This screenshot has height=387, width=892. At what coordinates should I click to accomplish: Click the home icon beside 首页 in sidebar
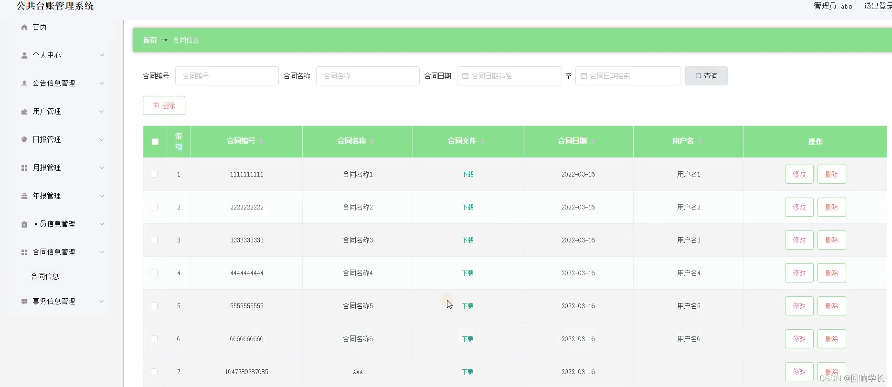tap(24, 27)
